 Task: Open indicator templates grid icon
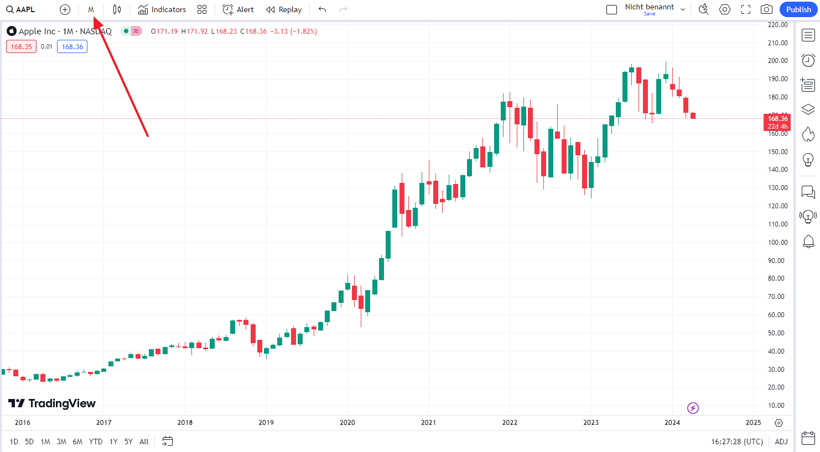click(x=202, y=9)
